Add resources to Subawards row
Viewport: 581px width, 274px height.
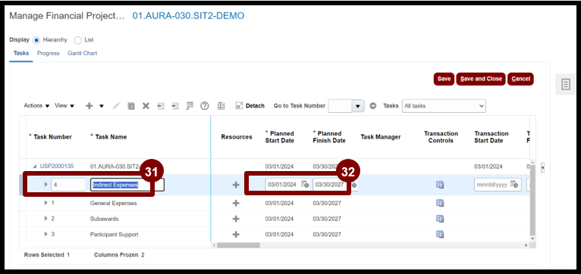[x=236, y=219]
